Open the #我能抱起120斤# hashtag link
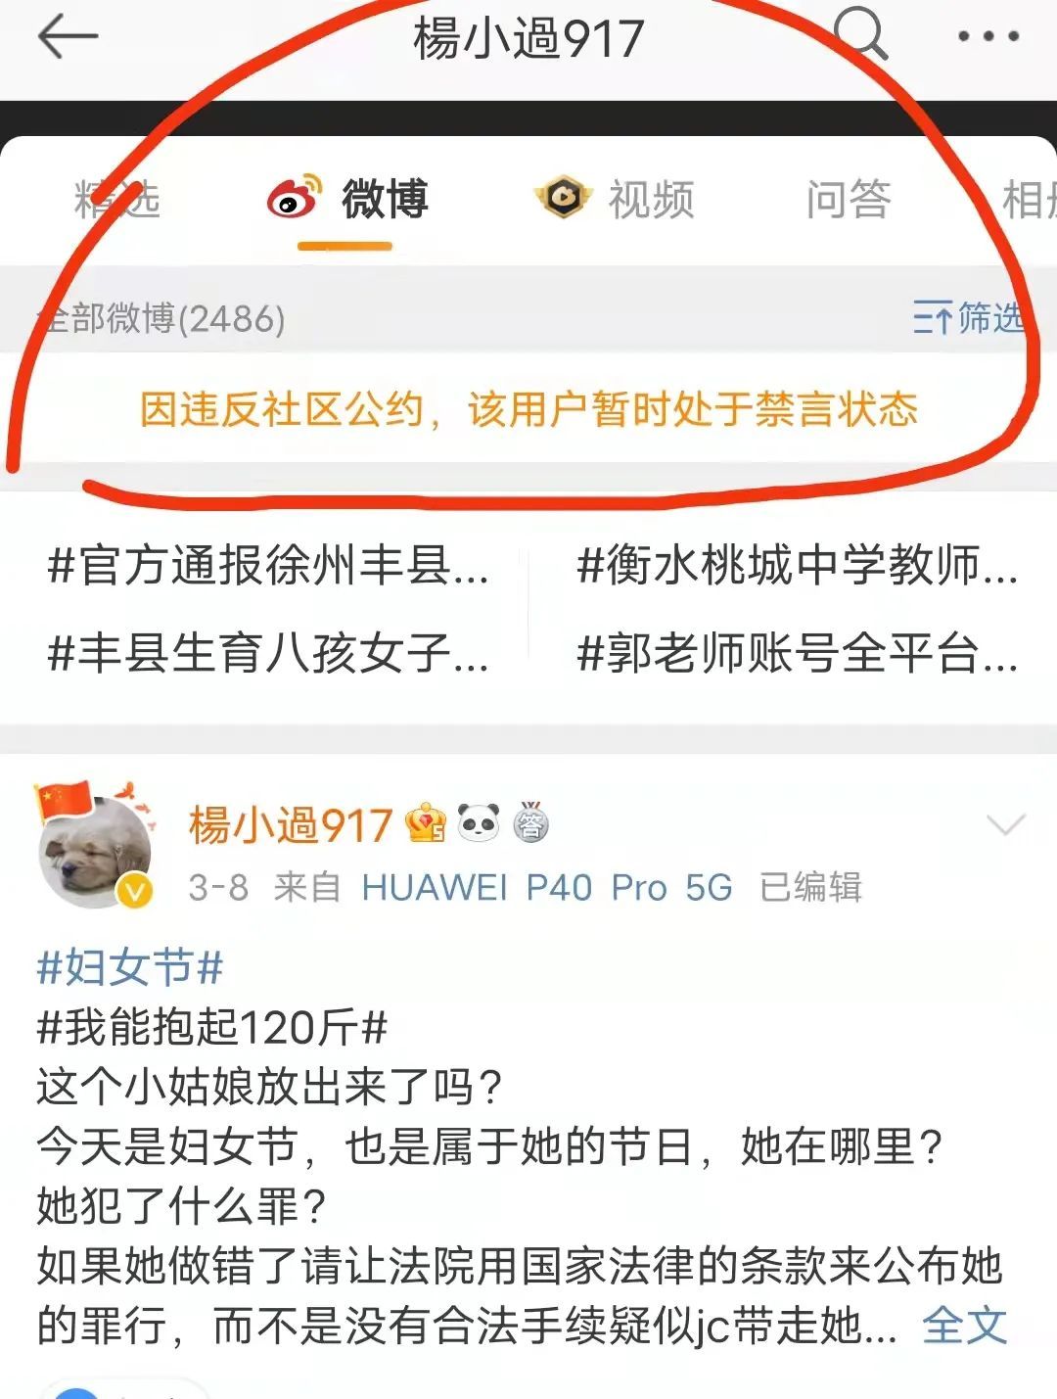The image size is (1057, 1399). [211, 1027]
